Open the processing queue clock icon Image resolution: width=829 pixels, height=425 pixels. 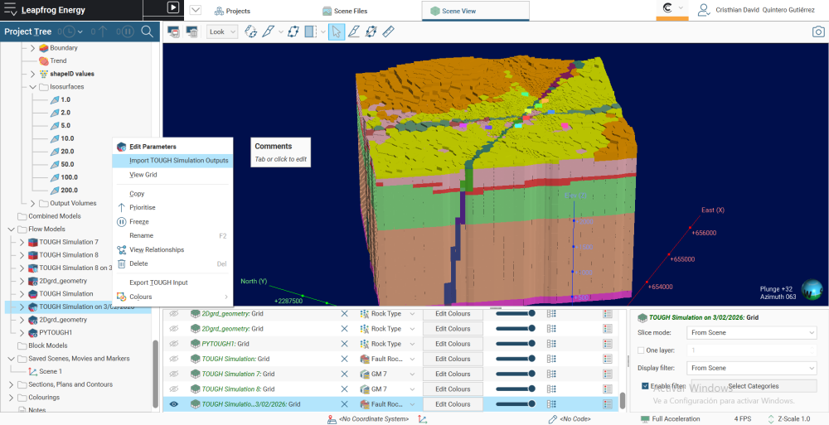[x=70, y=31]
